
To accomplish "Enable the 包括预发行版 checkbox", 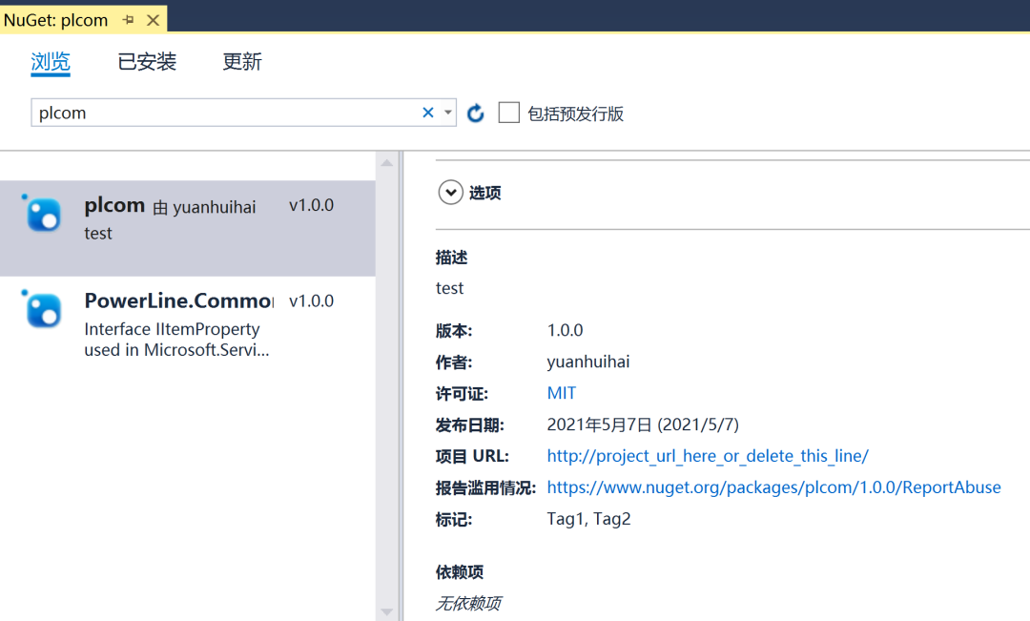I will click(509, 113).
